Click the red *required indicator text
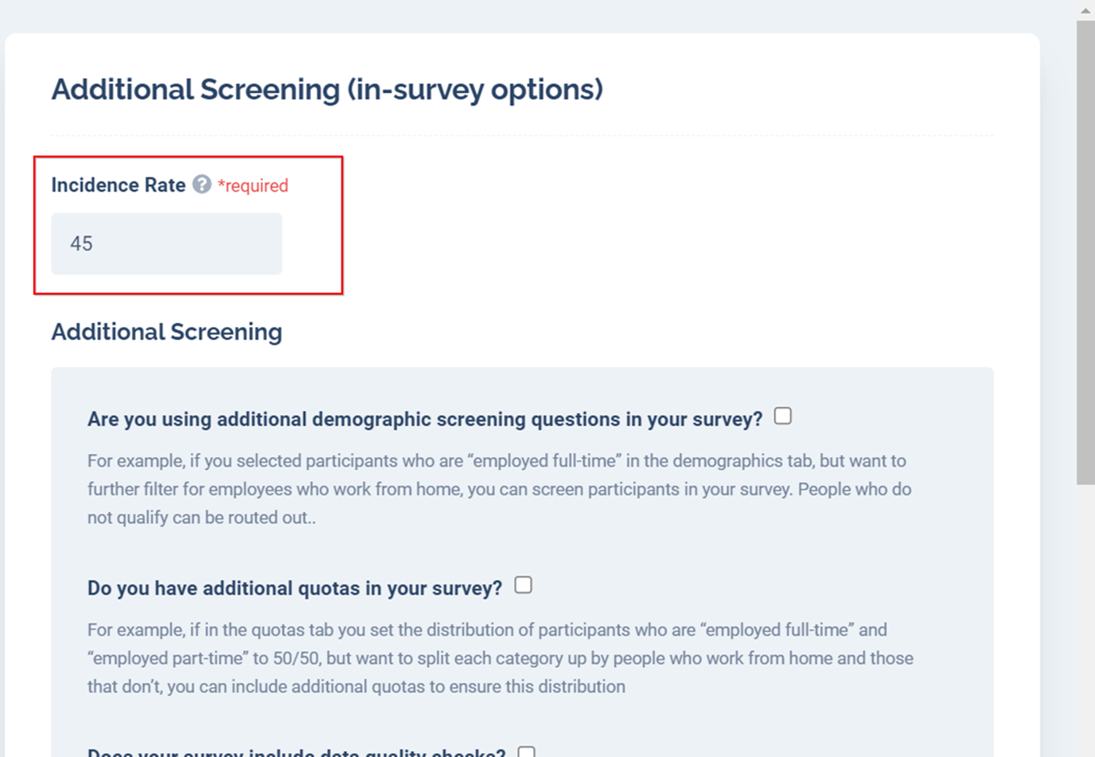Viewport: 1095px width, 757px height. coord(253,185)
